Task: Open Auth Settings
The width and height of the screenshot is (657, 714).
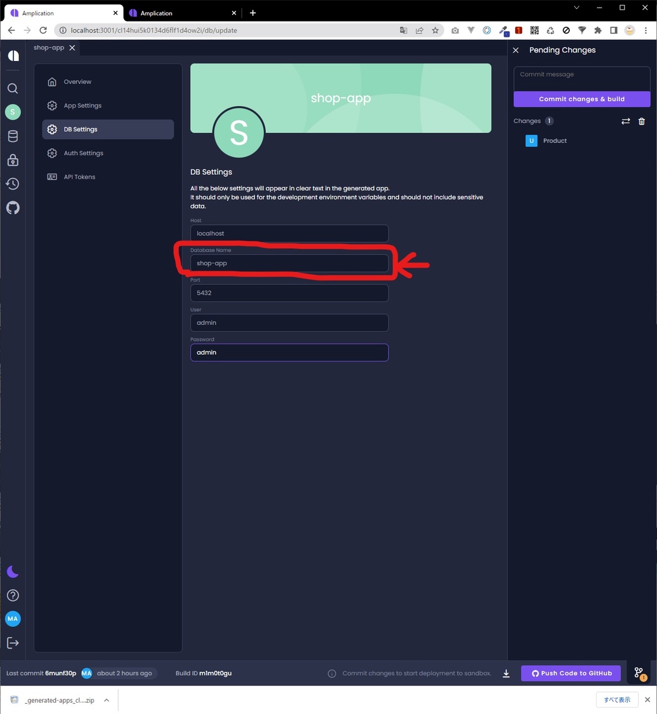Action: pyautogui.click(x=108, y=153)
